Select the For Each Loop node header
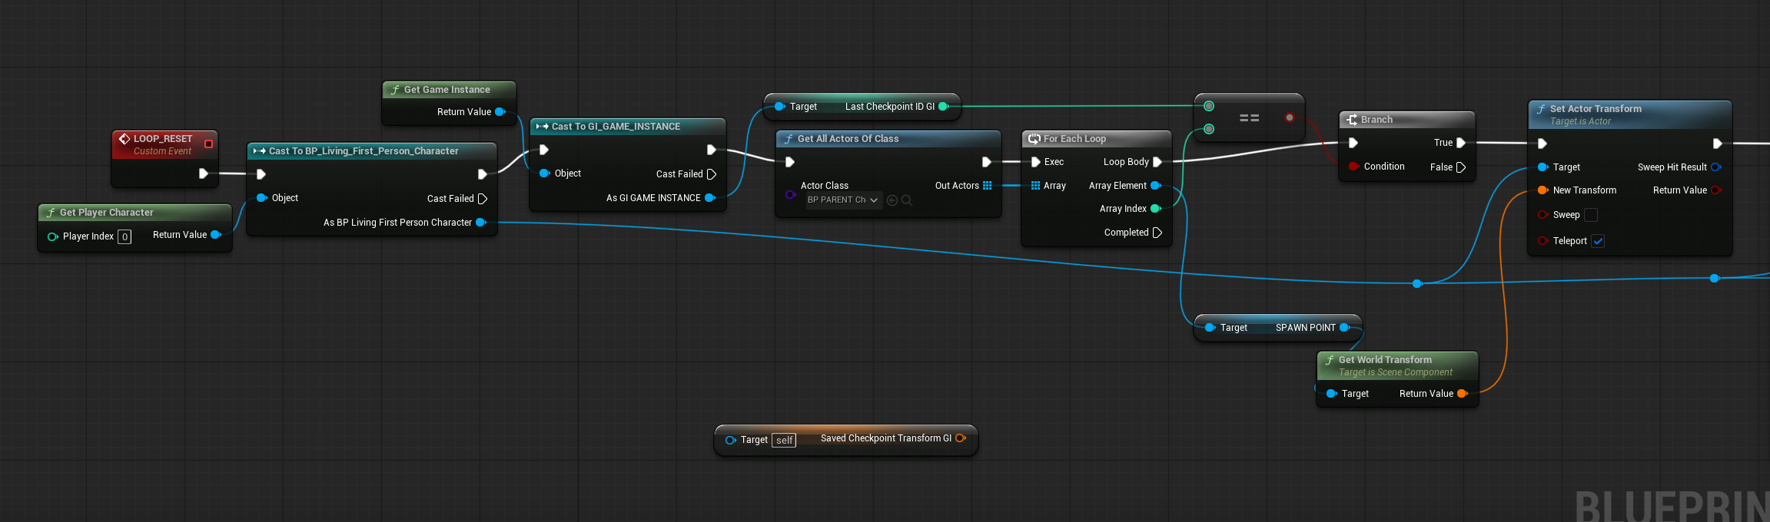The width and height of the screenshot is (1770, 522). 1097,139
